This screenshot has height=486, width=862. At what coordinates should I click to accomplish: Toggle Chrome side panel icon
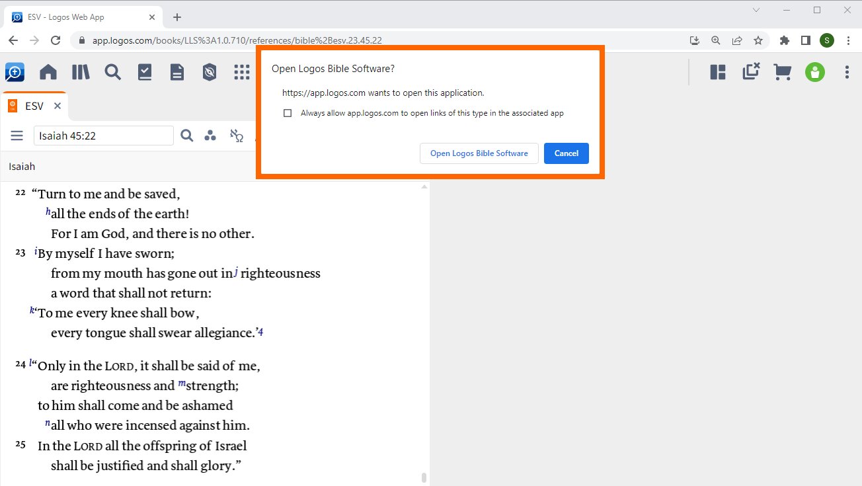point(805,40)
